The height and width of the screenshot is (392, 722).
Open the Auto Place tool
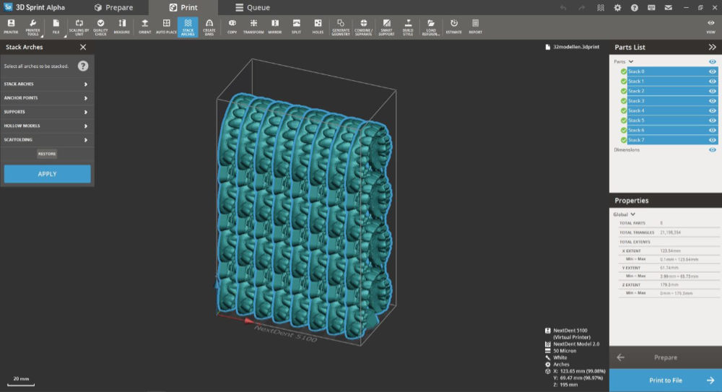pyautogui.click(x=166, y=27)
